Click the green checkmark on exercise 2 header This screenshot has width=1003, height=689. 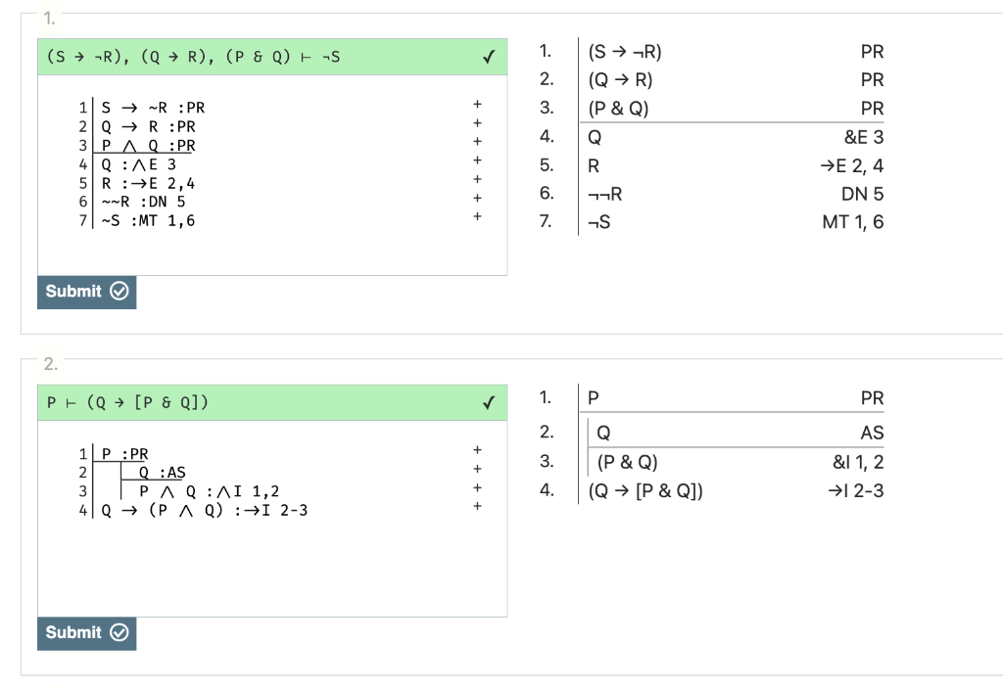(x=490, y=402)
